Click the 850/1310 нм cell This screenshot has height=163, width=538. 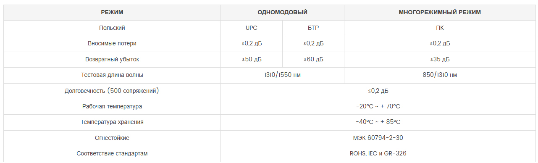tap(440, 75)
